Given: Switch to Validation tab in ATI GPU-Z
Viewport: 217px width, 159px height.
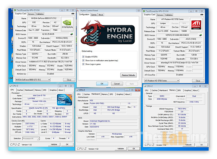Looking at the screenshot, I should (x=169, y=15).
